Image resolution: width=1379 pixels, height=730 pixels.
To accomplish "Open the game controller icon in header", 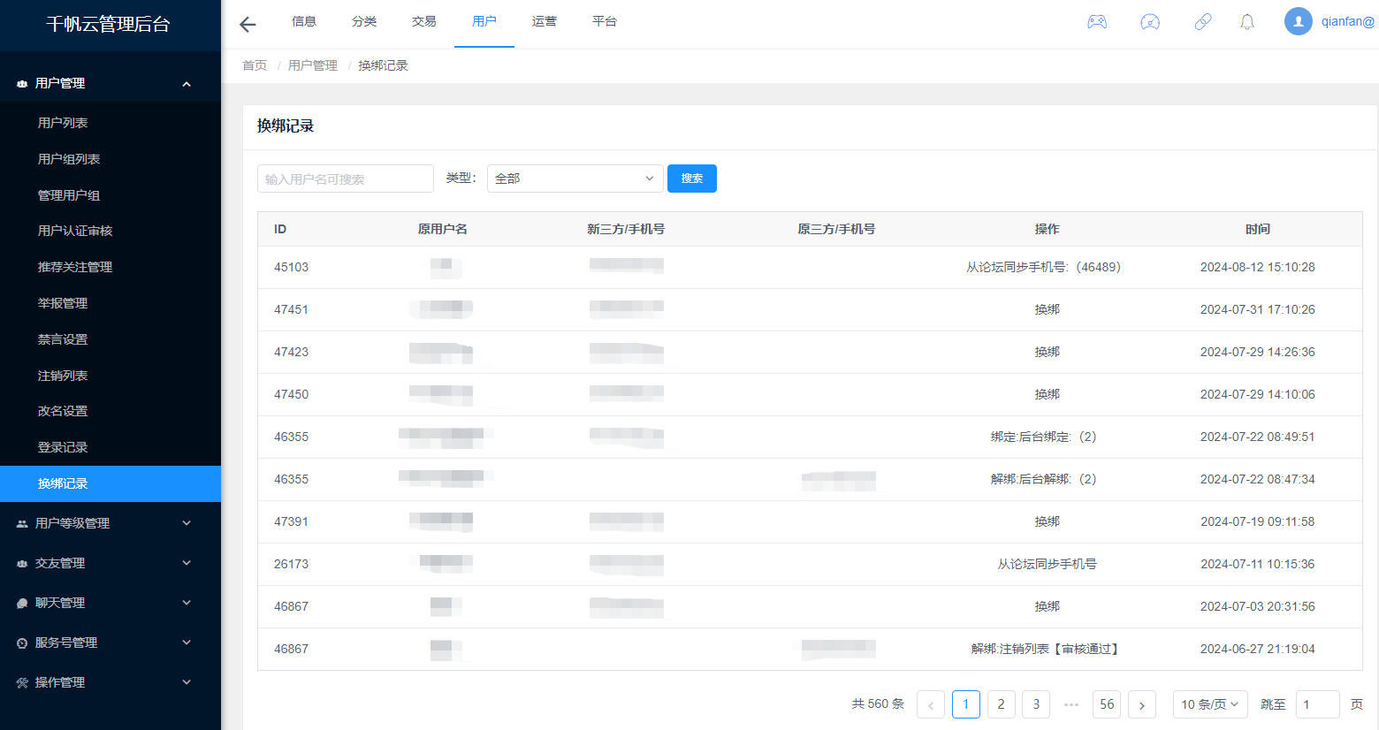I will click(1097, 22).
